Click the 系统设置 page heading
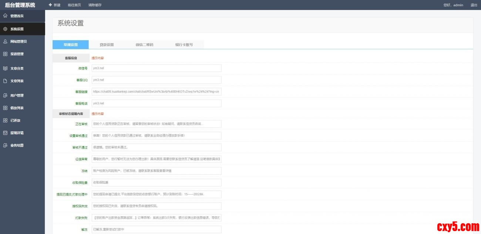Screen dimensions: 481x234 (x=71, y=23)
